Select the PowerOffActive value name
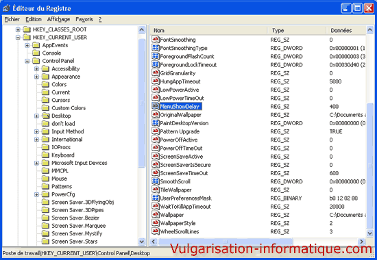The image size is (377, 260). pos(179,140)
